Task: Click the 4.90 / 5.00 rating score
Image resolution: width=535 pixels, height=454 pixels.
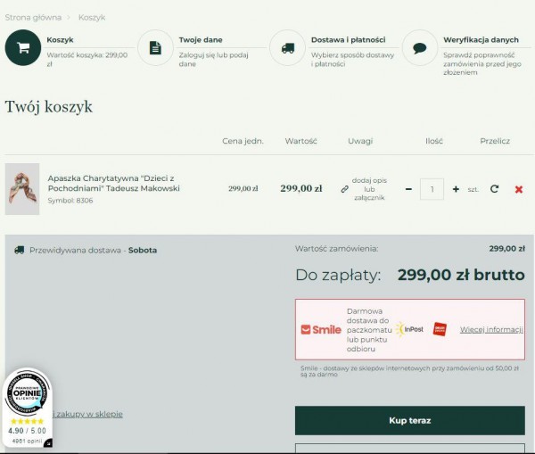Action: tap(27, 431)
